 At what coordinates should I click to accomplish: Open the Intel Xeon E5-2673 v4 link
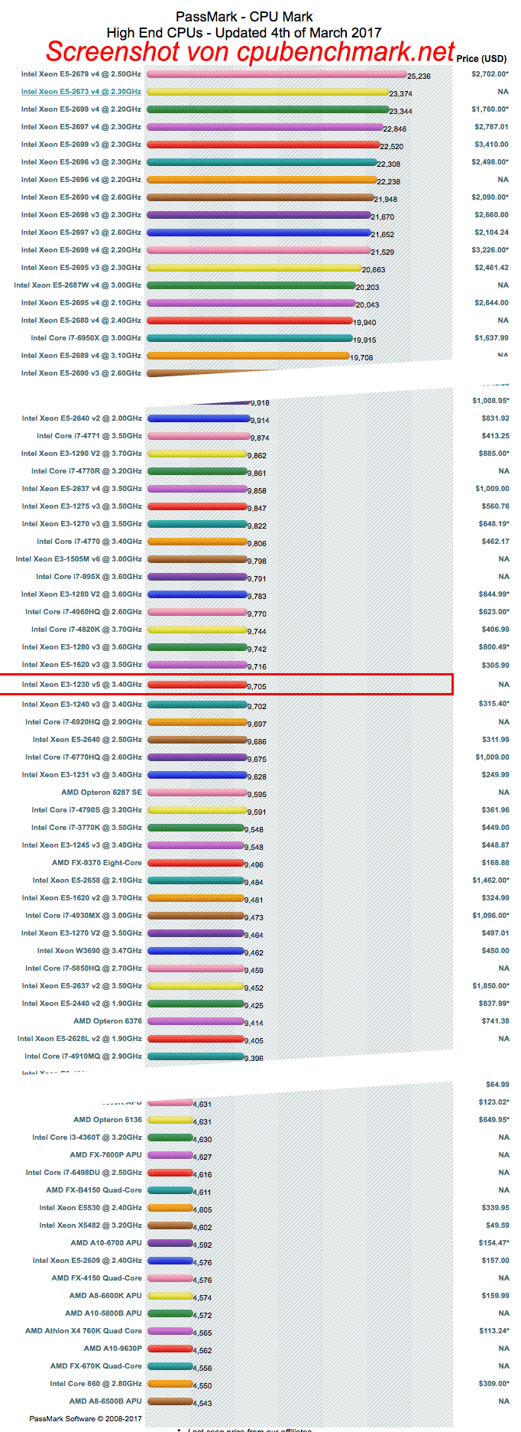[81, 92]
